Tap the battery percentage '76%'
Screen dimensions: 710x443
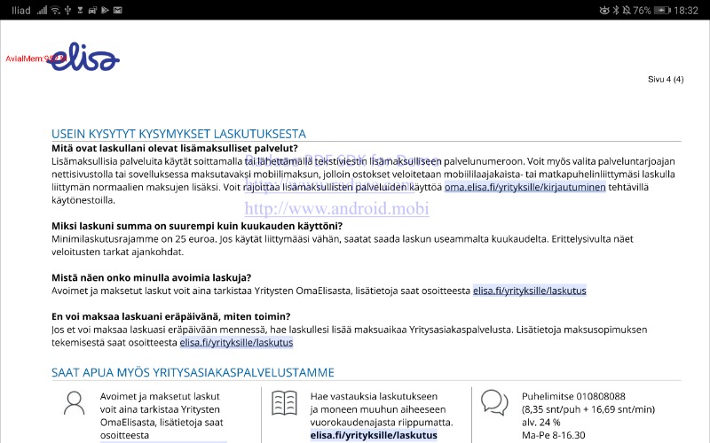coord(642,11)
